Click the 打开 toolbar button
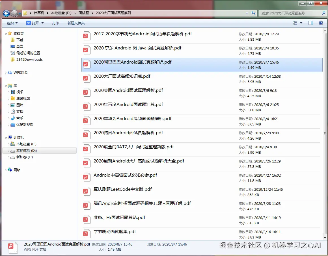The width and height of the screenshot is (328, 256). (33, 23)
